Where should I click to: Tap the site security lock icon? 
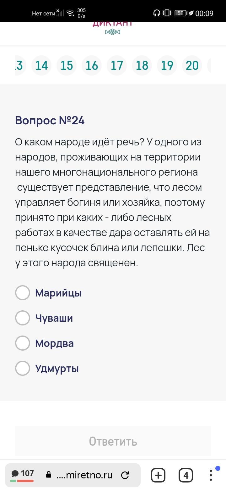pos(49,475)
